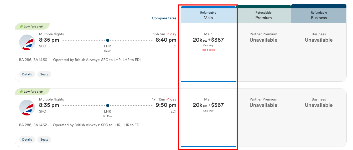The image size is (353, 150).
Task: Click unavailable Business cell on first flight
Action: (319, 52)
